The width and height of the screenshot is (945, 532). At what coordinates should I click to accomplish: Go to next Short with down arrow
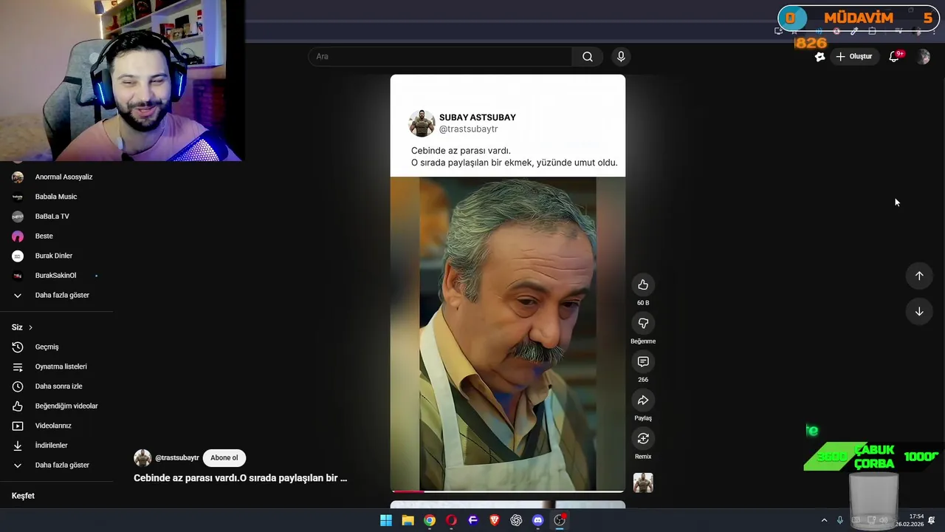pos(919,311)
